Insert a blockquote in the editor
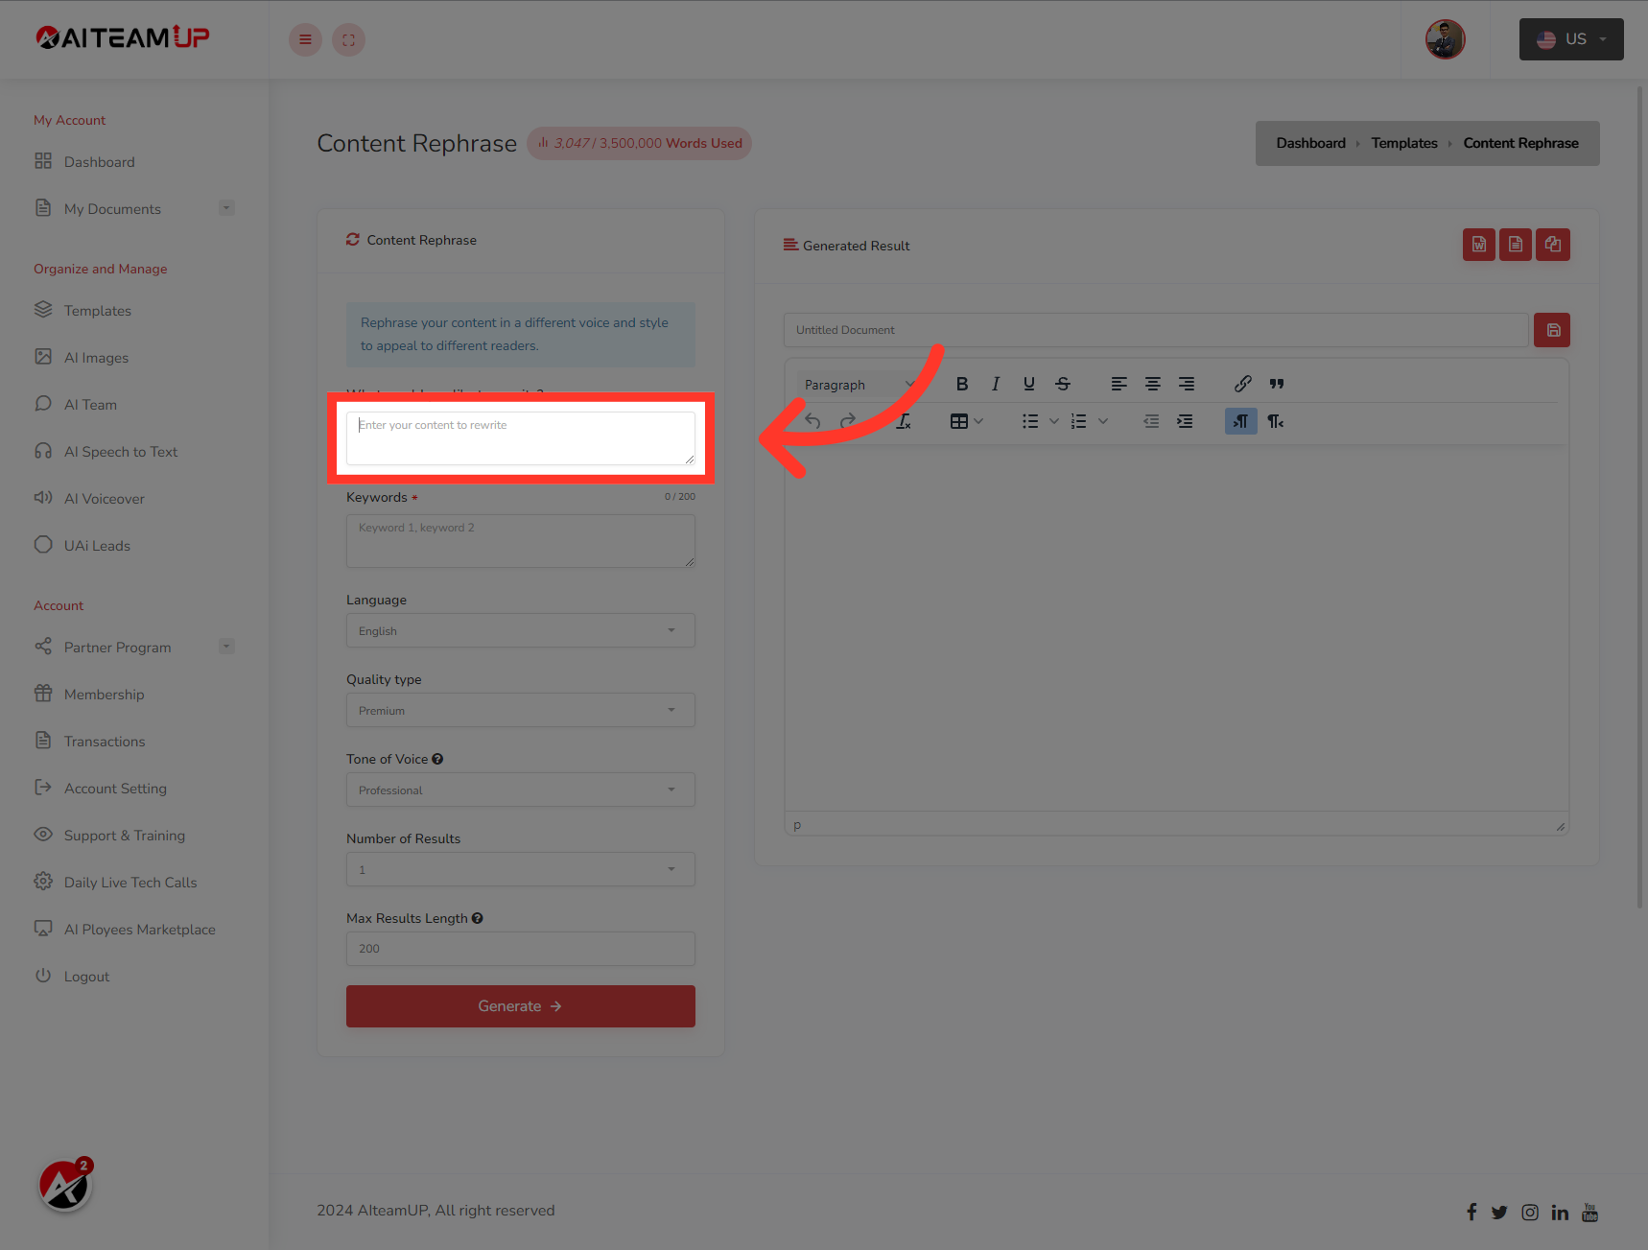The height and width of the screenshot is (1250, 1648). [x=1276, y=383]
